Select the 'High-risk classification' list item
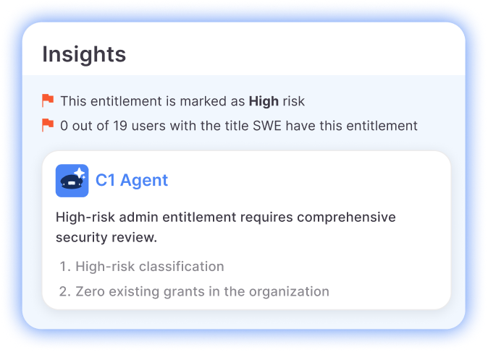The image size is (488, 352). [149, 267]
